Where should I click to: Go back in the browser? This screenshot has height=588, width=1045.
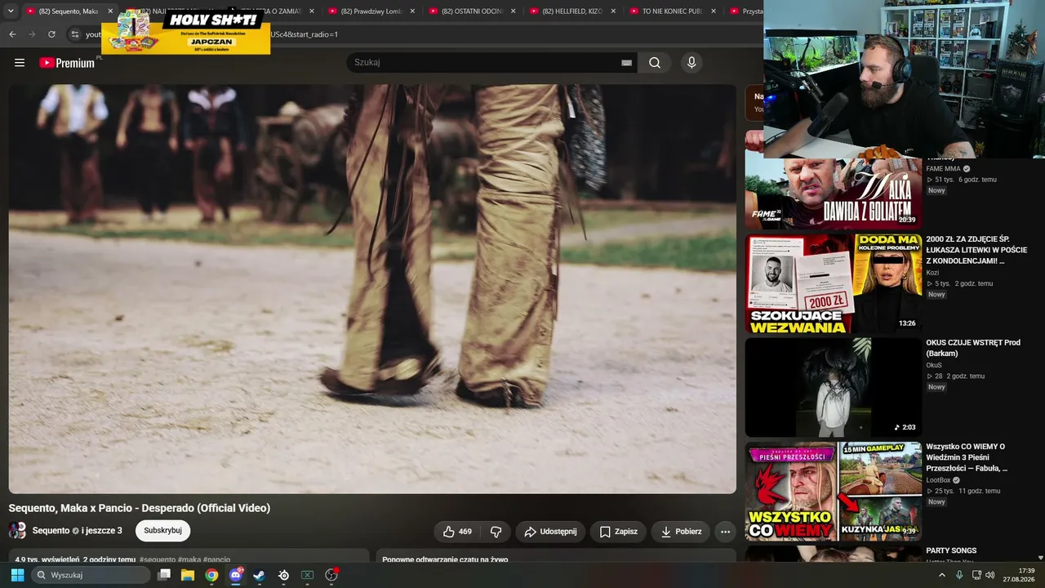[12, 34]
